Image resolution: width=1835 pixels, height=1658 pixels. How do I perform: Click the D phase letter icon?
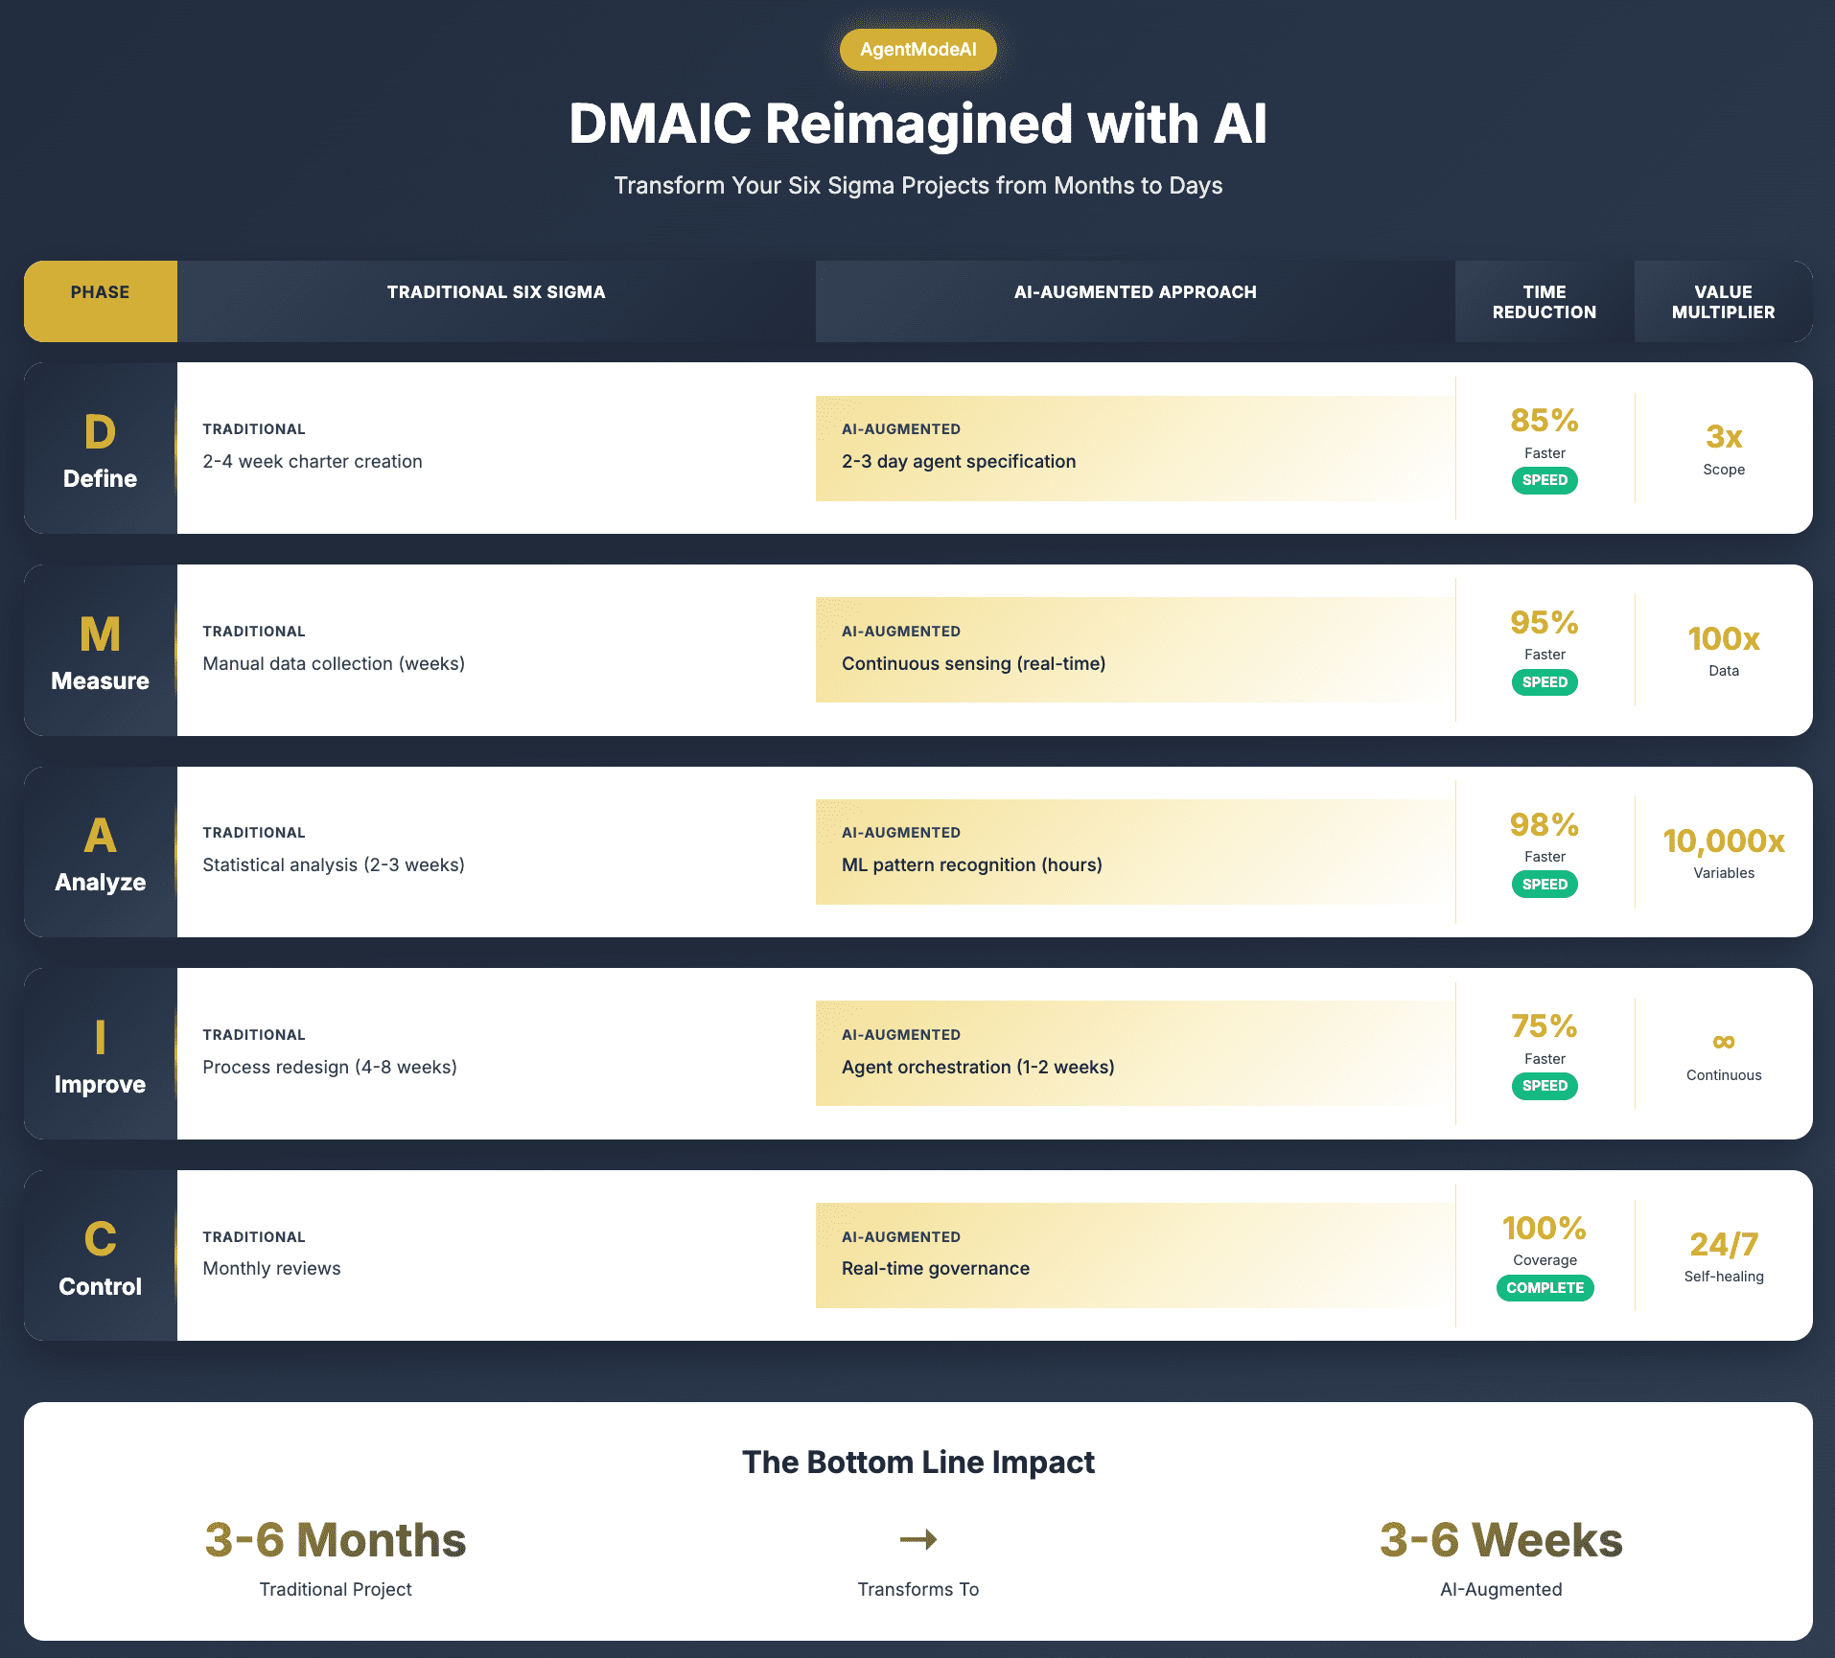pos(100,432)
